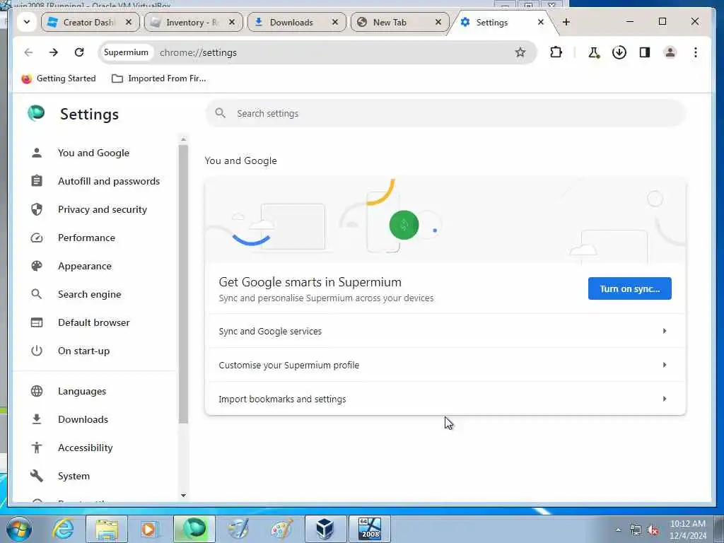Expand Import bookmarks and settings row
This screenshot has height=543, width=724.
(445, 399)
